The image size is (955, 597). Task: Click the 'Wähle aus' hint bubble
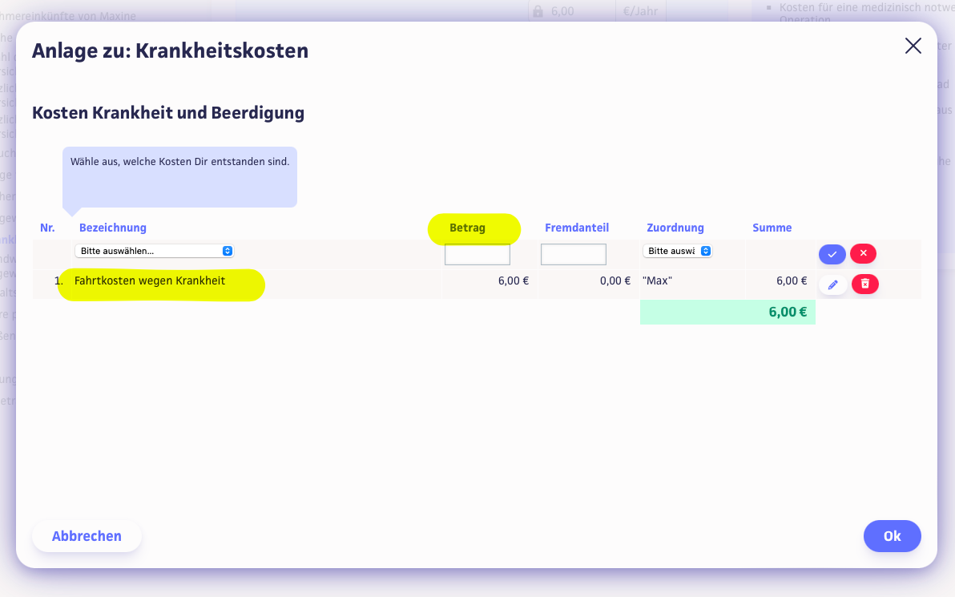point(179,176)
